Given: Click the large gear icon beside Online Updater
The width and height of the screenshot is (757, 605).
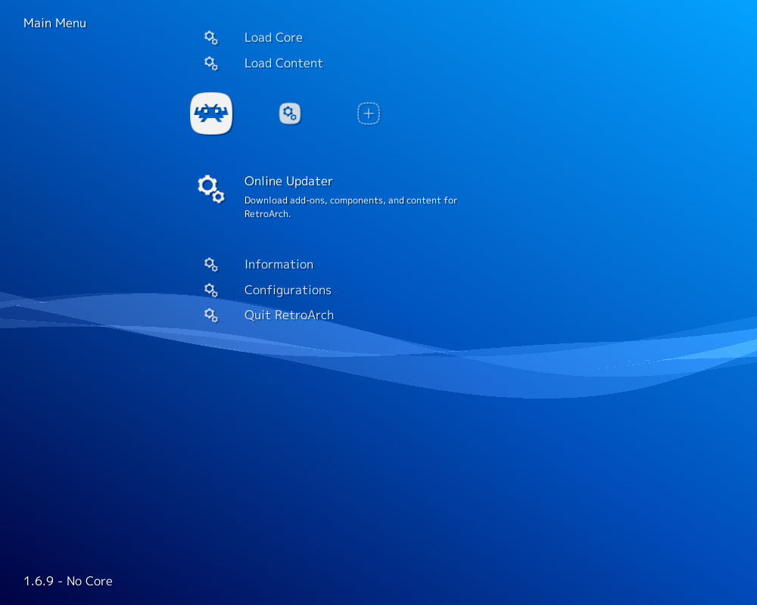Looking at the screenshot, I should coord(211,188).
